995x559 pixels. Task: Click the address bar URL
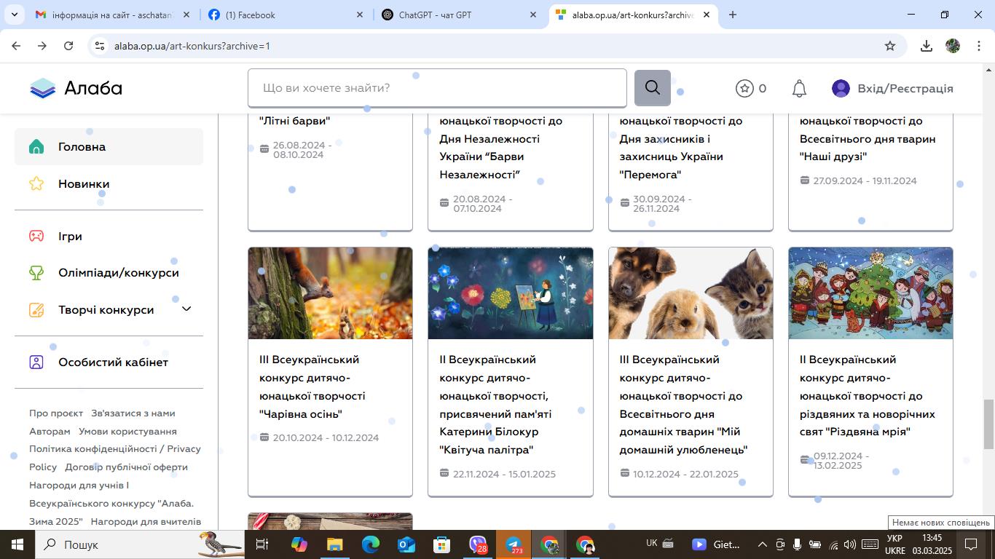(x=192, y=46)
